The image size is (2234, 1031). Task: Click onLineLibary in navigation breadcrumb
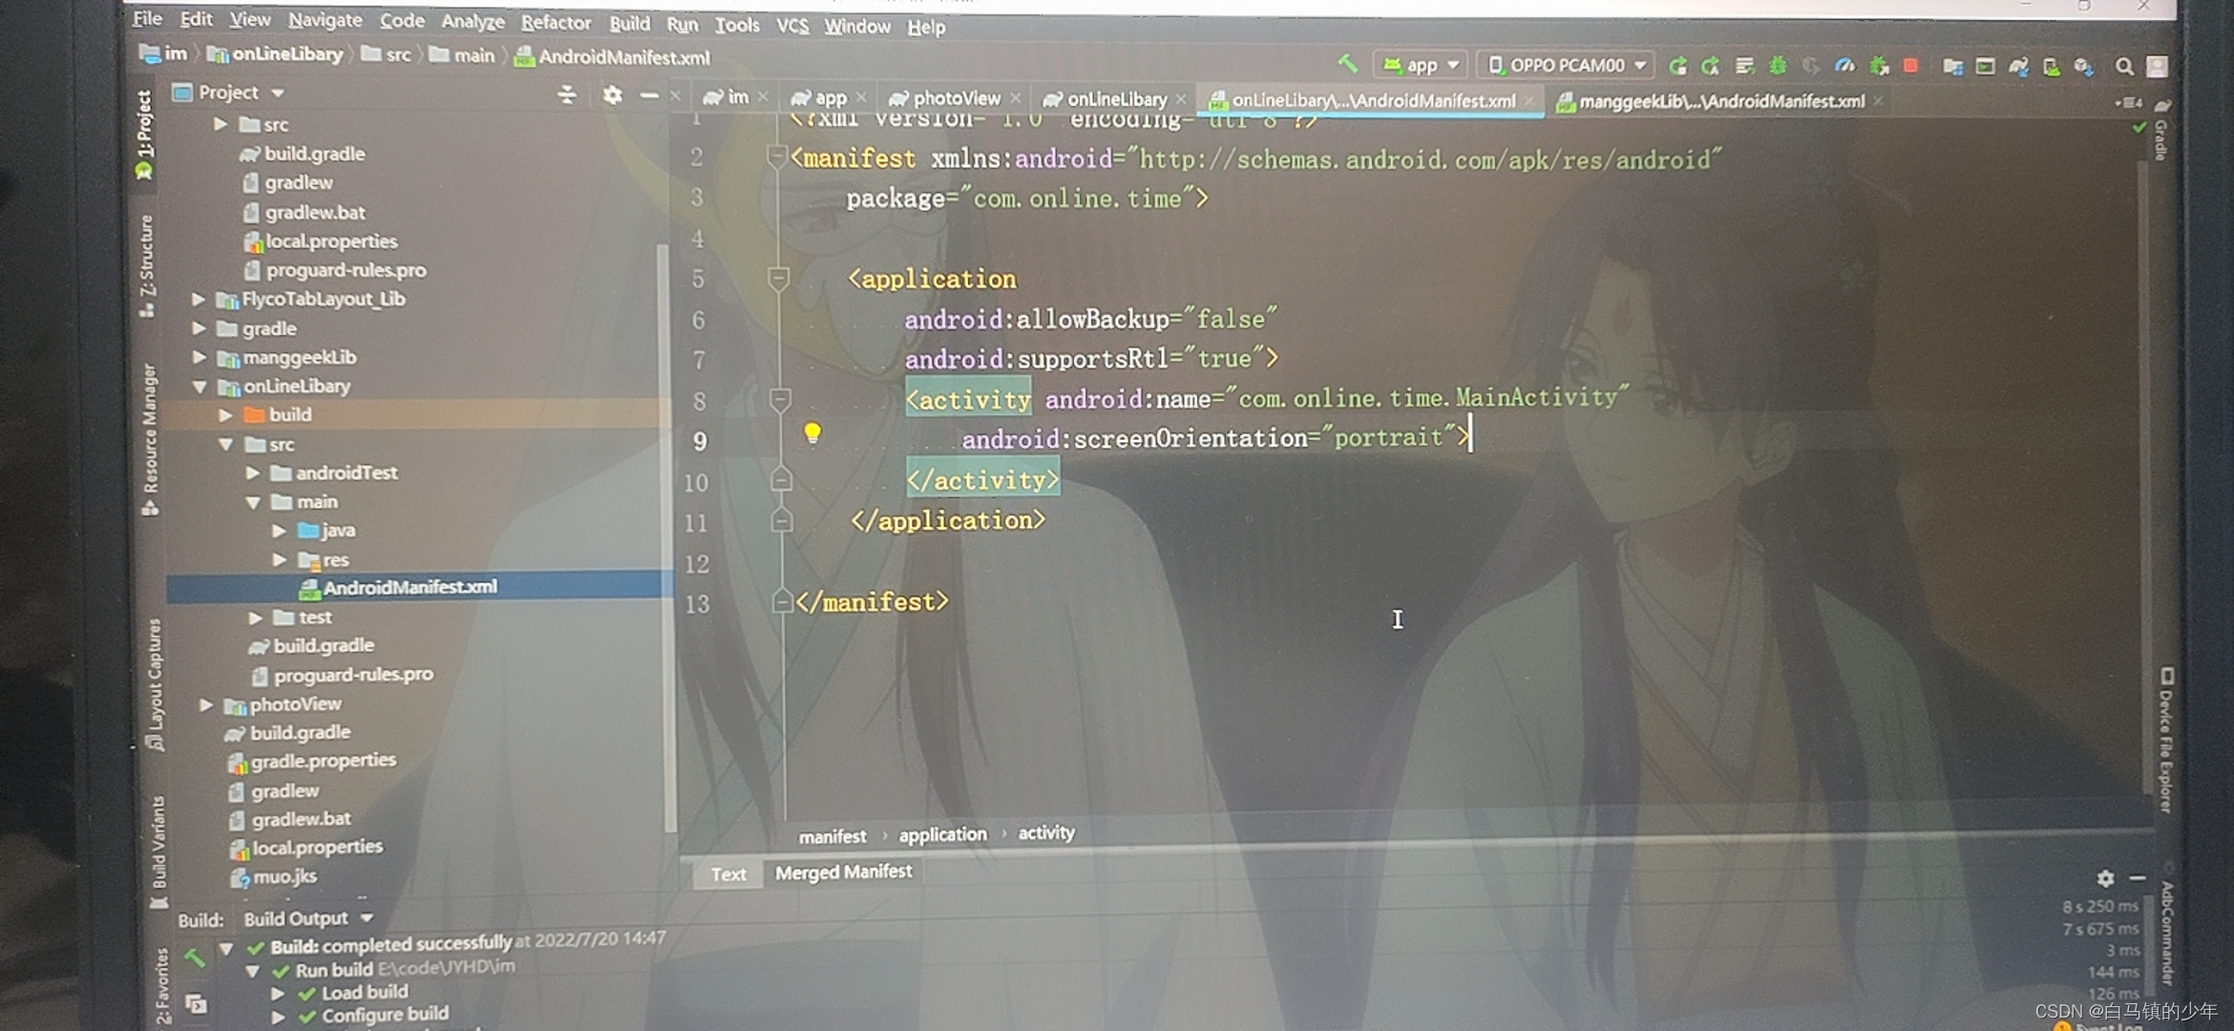tap(286, 54)
